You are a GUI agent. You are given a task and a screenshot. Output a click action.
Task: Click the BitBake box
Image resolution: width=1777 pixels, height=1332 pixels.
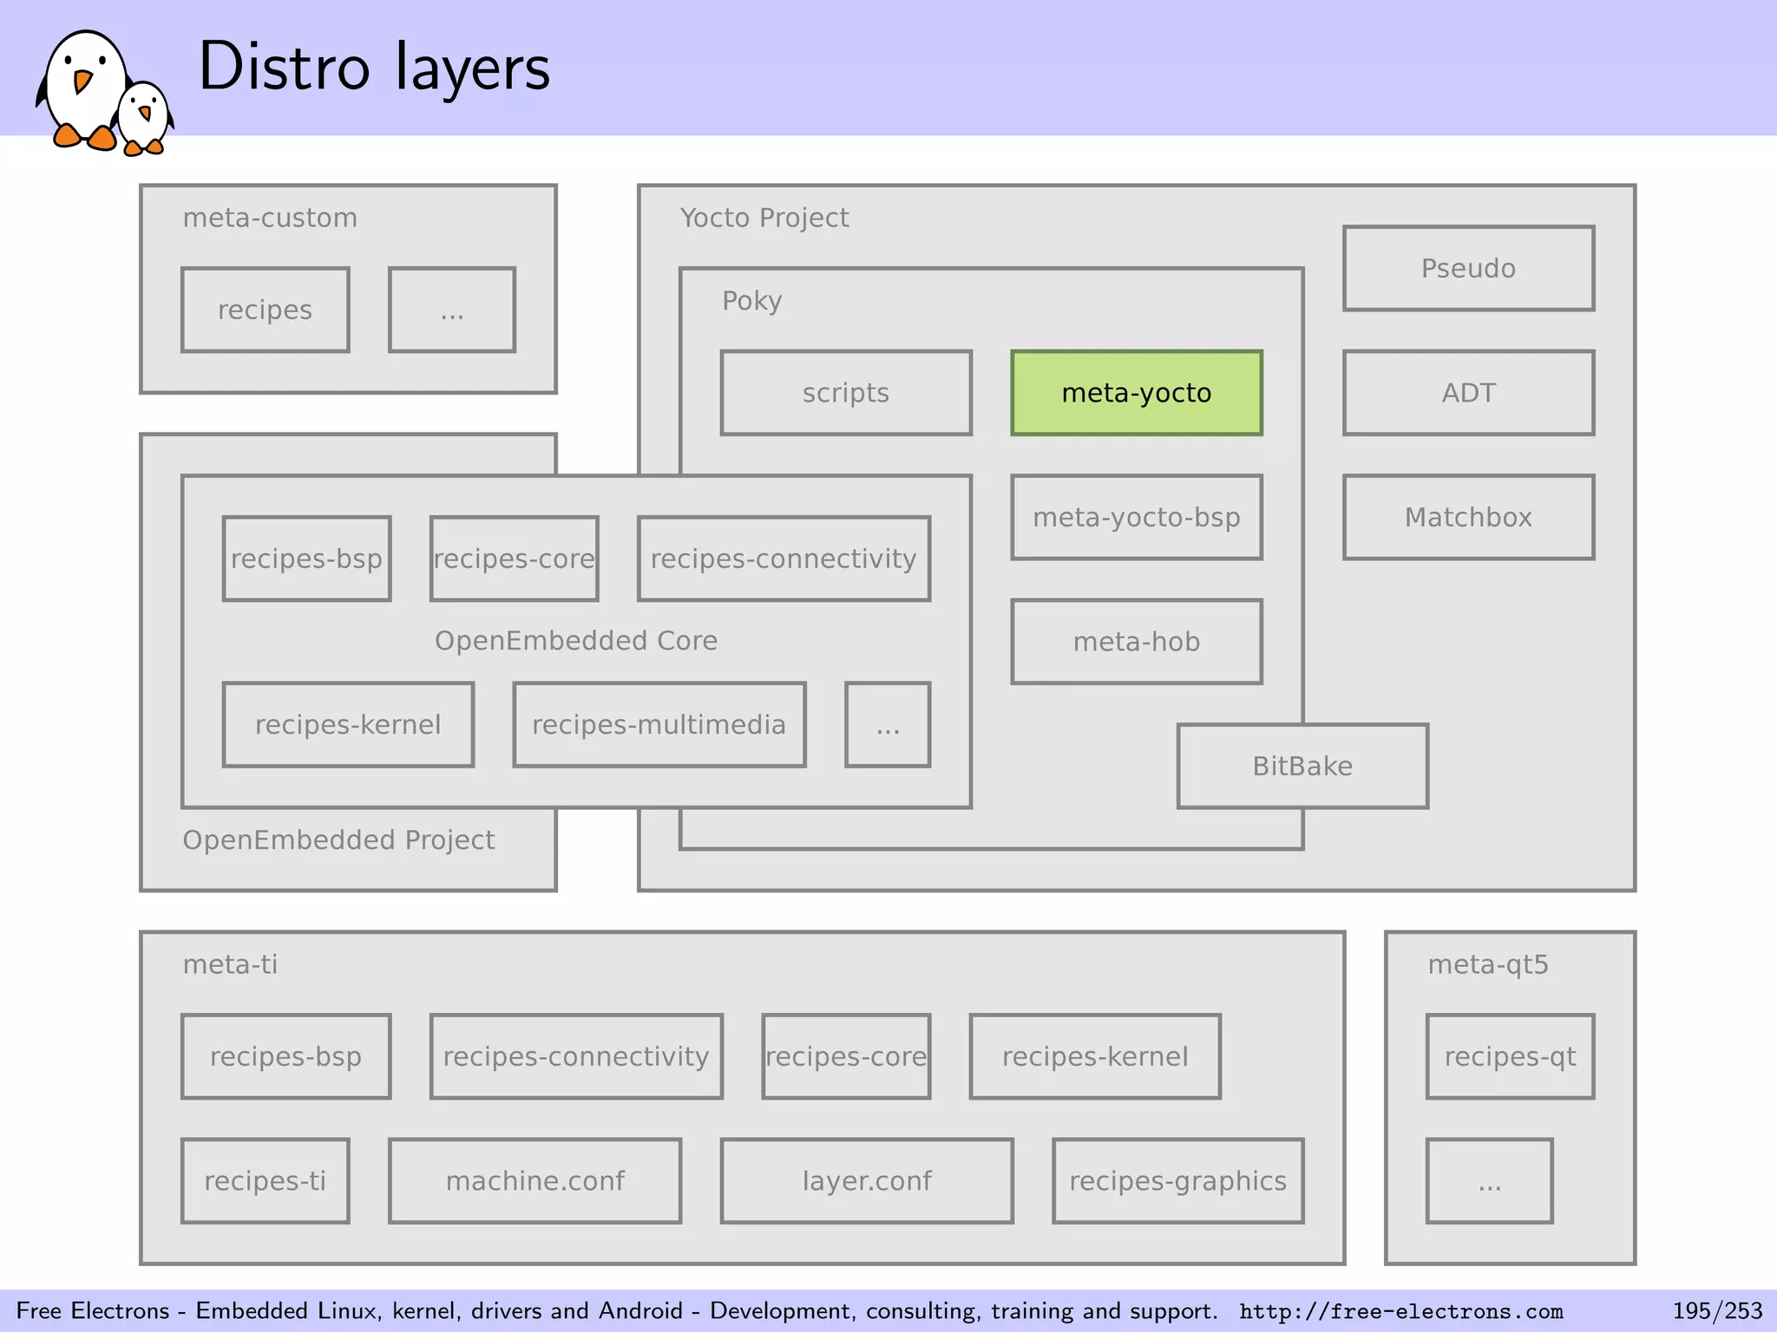tap(1302, 767)
